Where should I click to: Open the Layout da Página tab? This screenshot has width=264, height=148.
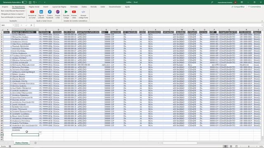(x=59, y=7)
